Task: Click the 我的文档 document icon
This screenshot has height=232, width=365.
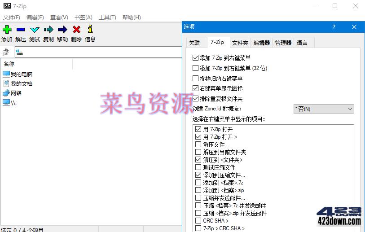Action: coord(6,83)
